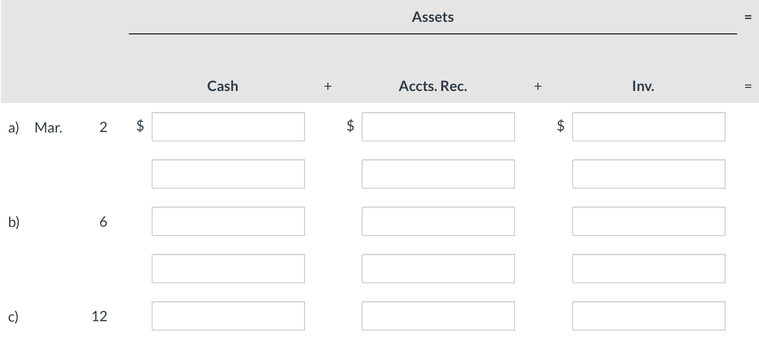Viewport: 759px width, 356px height.
Task: Click the Inv. input field beside the third dollar sign
Action: 648,127
